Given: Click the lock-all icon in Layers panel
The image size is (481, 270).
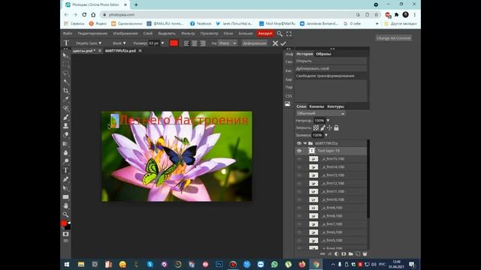Looking at the screenshot, I should 336,128.
